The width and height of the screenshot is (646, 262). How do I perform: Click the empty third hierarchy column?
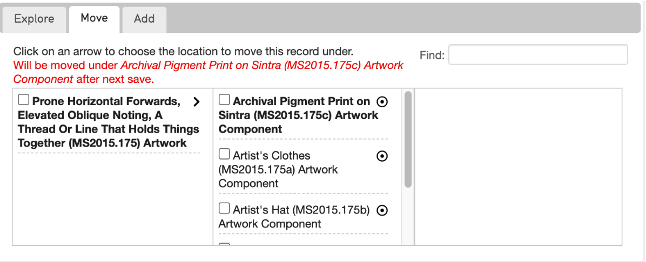tap(519, 167)
